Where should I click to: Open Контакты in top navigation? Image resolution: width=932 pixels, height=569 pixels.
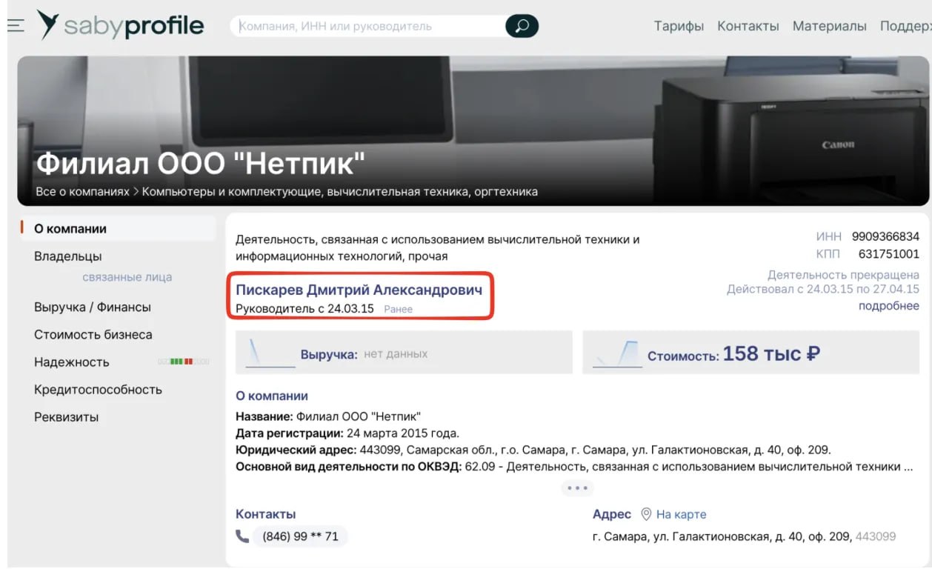(x=748, y=26)
